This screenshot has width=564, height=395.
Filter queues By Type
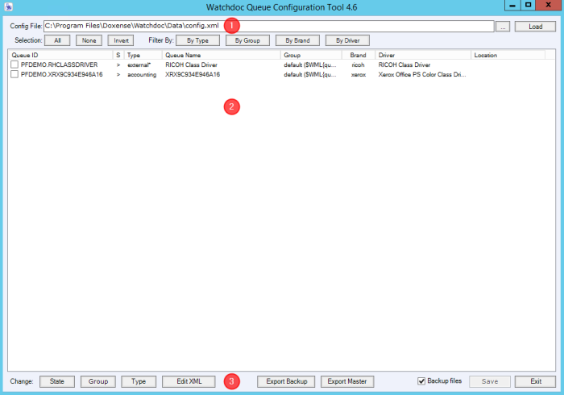point(197,40)
